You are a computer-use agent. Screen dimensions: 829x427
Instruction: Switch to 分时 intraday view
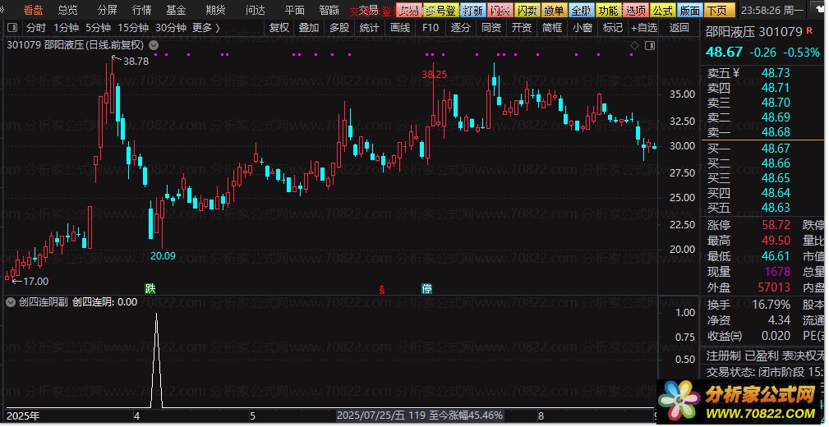(x=36, y=27)
